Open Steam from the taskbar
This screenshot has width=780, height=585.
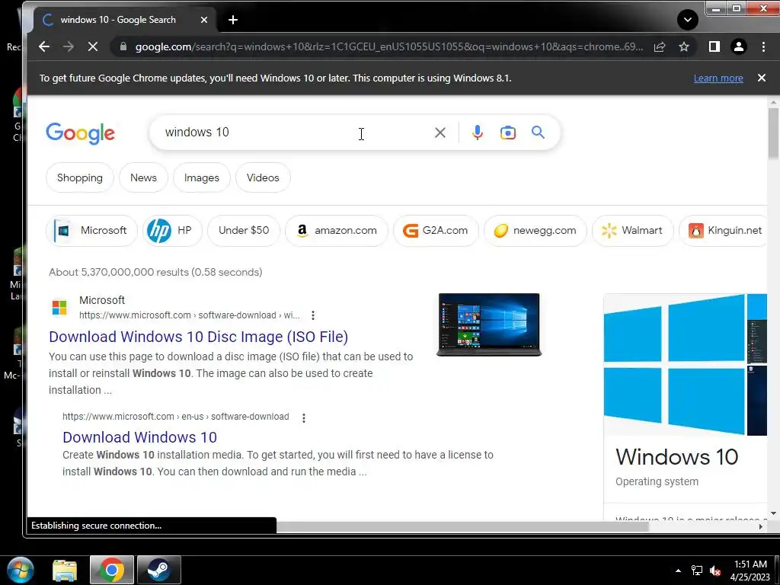159,570
